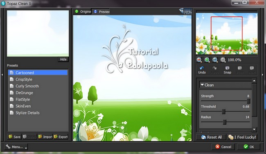This screenshot has height=154, width=266.
Task: Collapse the right settings panel arrow
Action: point(263,74)
